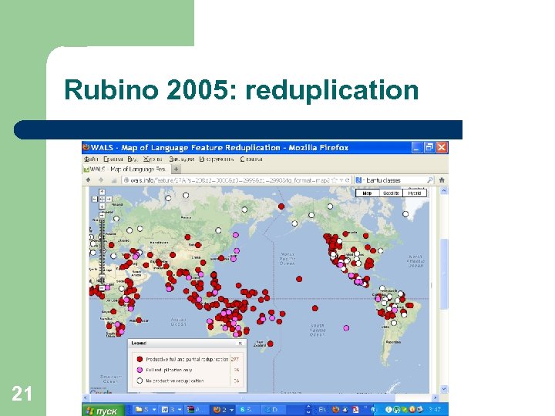Switch map type to Satellite view
The image size is (555, 416).
pyautogui.click(x=391, y=193)
